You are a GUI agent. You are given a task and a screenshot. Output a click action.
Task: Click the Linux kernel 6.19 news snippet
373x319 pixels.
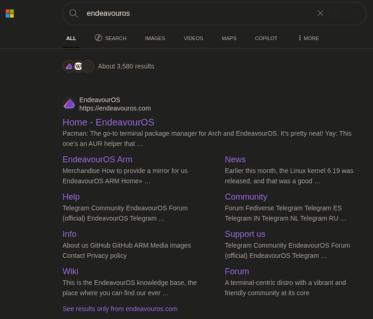click(289, 176)
